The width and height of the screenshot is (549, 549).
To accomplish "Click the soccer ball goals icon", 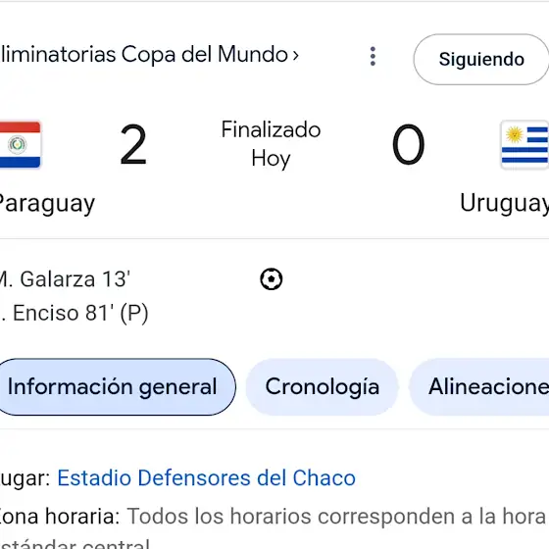I will click(271, 279).
